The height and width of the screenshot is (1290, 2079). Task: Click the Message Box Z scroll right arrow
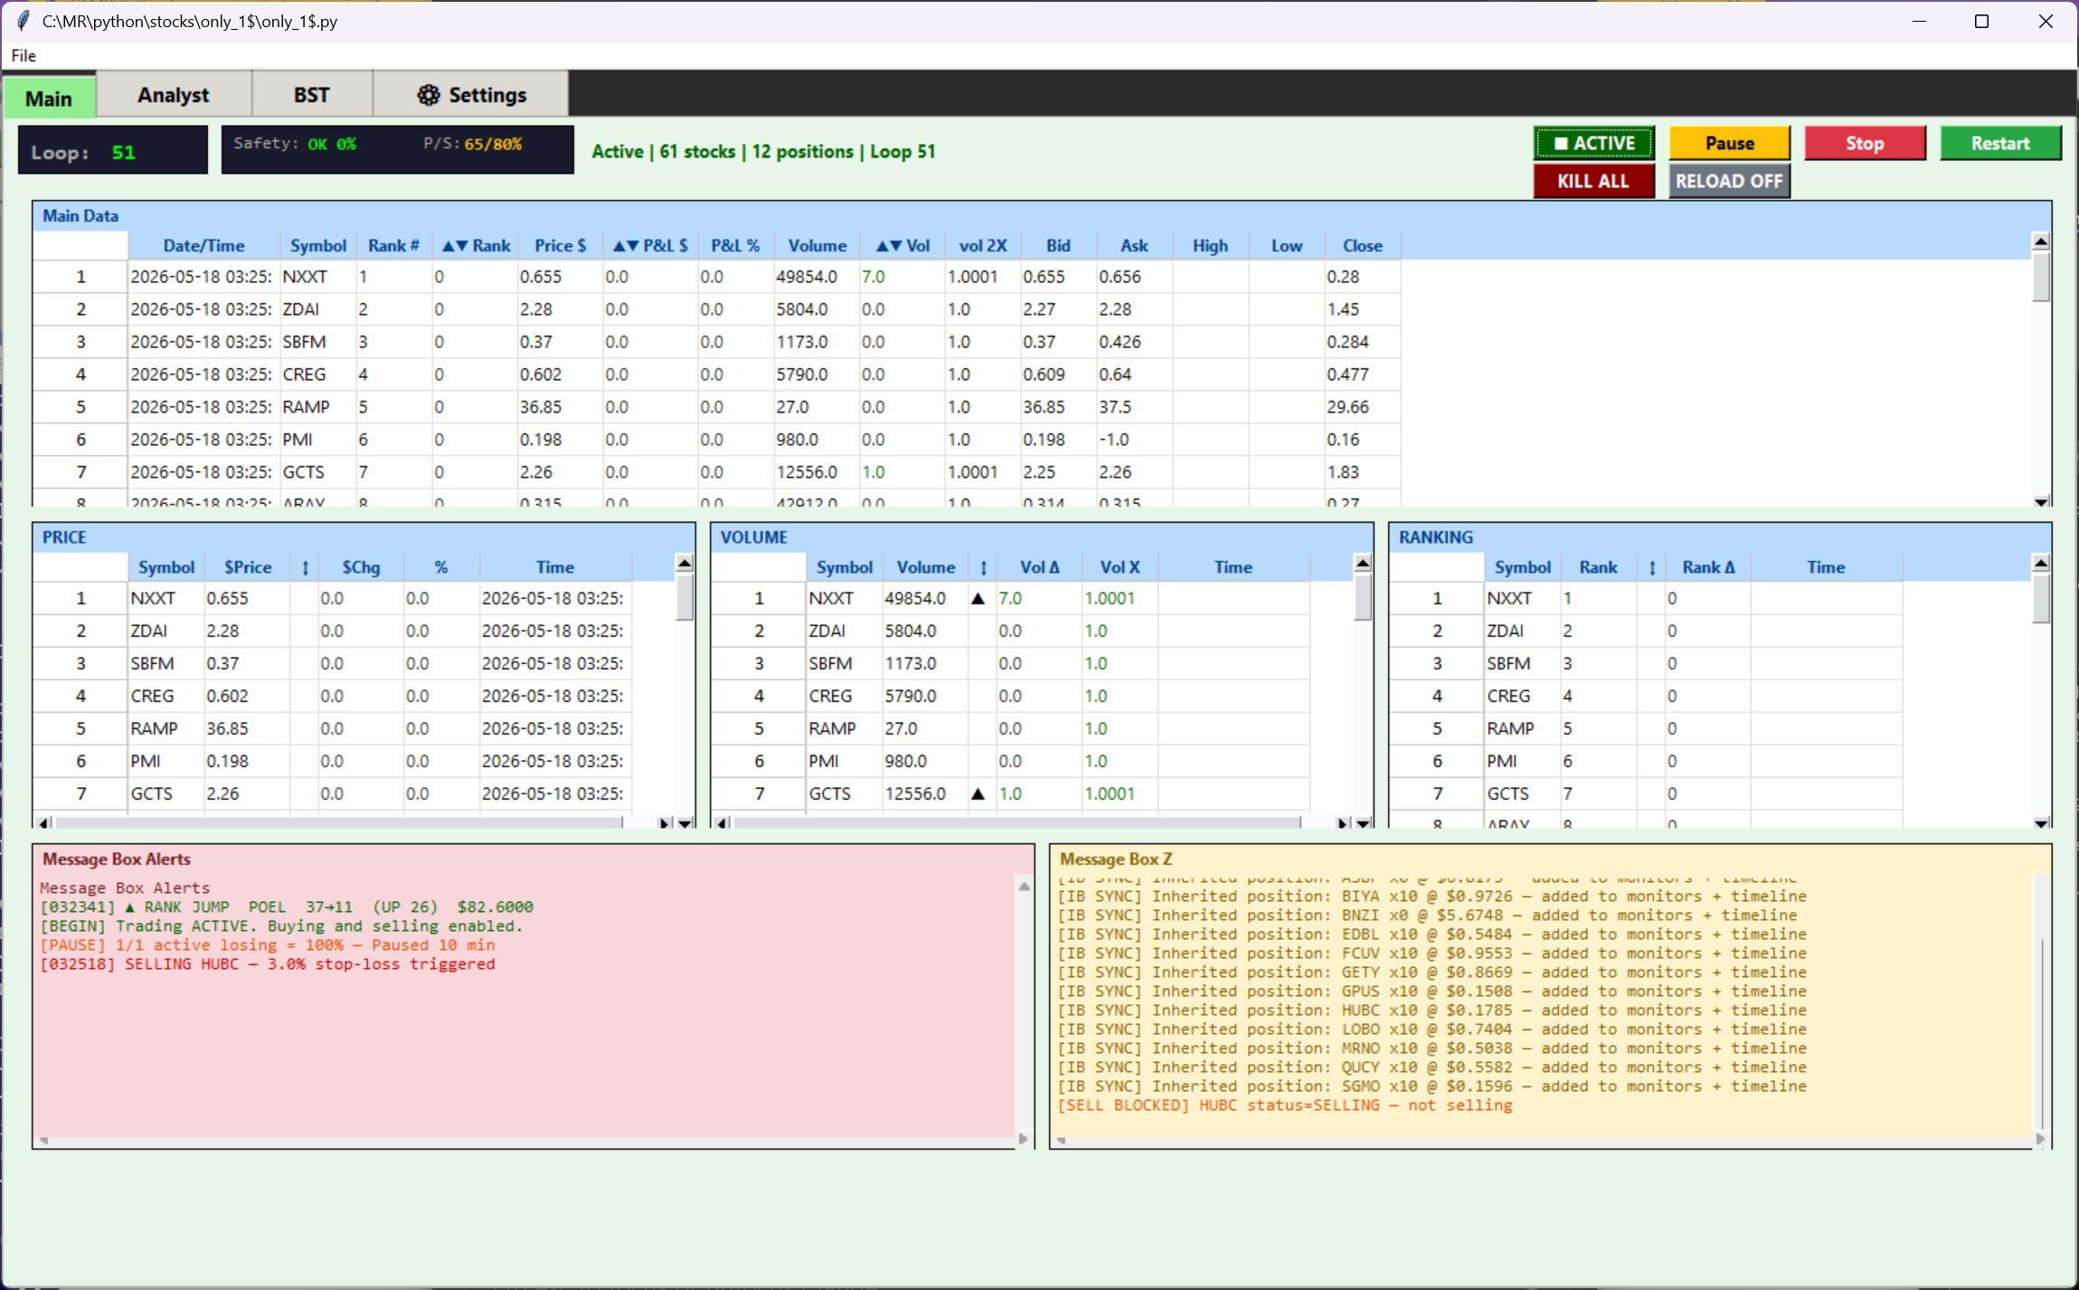(x=2040, y=1139)
